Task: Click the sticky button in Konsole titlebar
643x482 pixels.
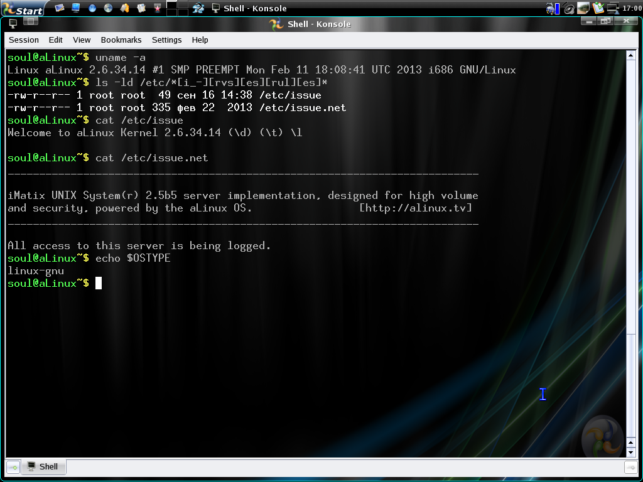Action: tap(31, 21)
